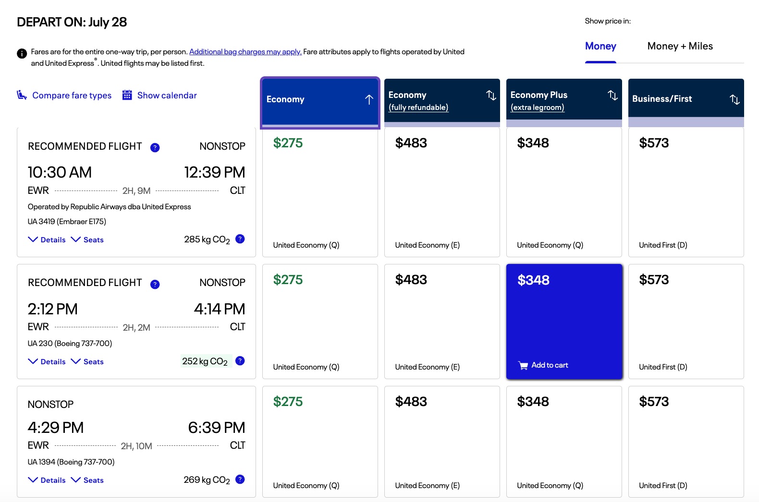Open the (extra legroom) link
Screen dimensions: 759x502
pos(537,108)
